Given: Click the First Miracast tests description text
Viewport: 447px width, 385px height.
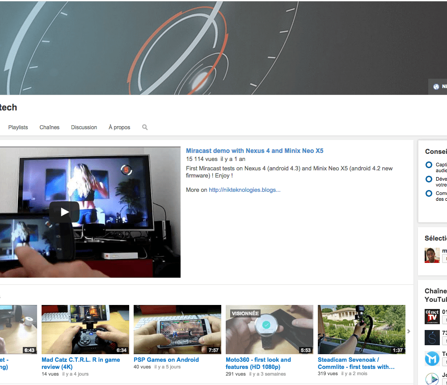Looking at the screenshot, I should click(289, 172).
